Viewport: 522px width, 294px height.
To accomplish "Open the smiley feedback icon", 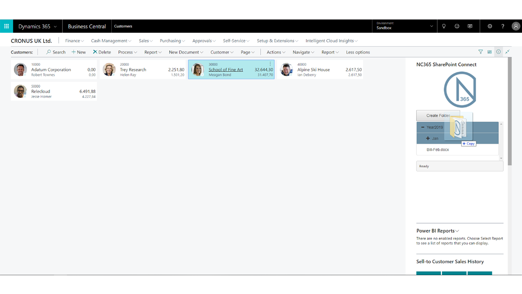I will (457, 26).
